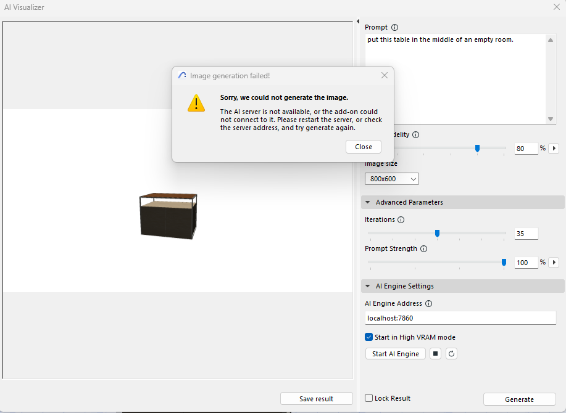Stop the AI Engine with square icon
This screenshot has width=566, height=413.
(x=435, y=354)
